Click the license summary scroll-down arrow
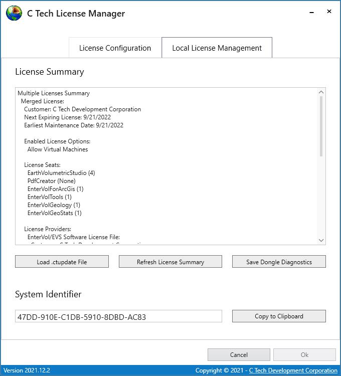341x376 pixels. tap(321, 240)
